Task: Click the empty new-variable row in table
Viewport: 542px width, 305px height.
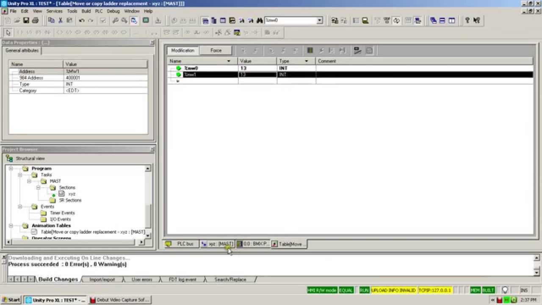Action: tap(350, 81)
